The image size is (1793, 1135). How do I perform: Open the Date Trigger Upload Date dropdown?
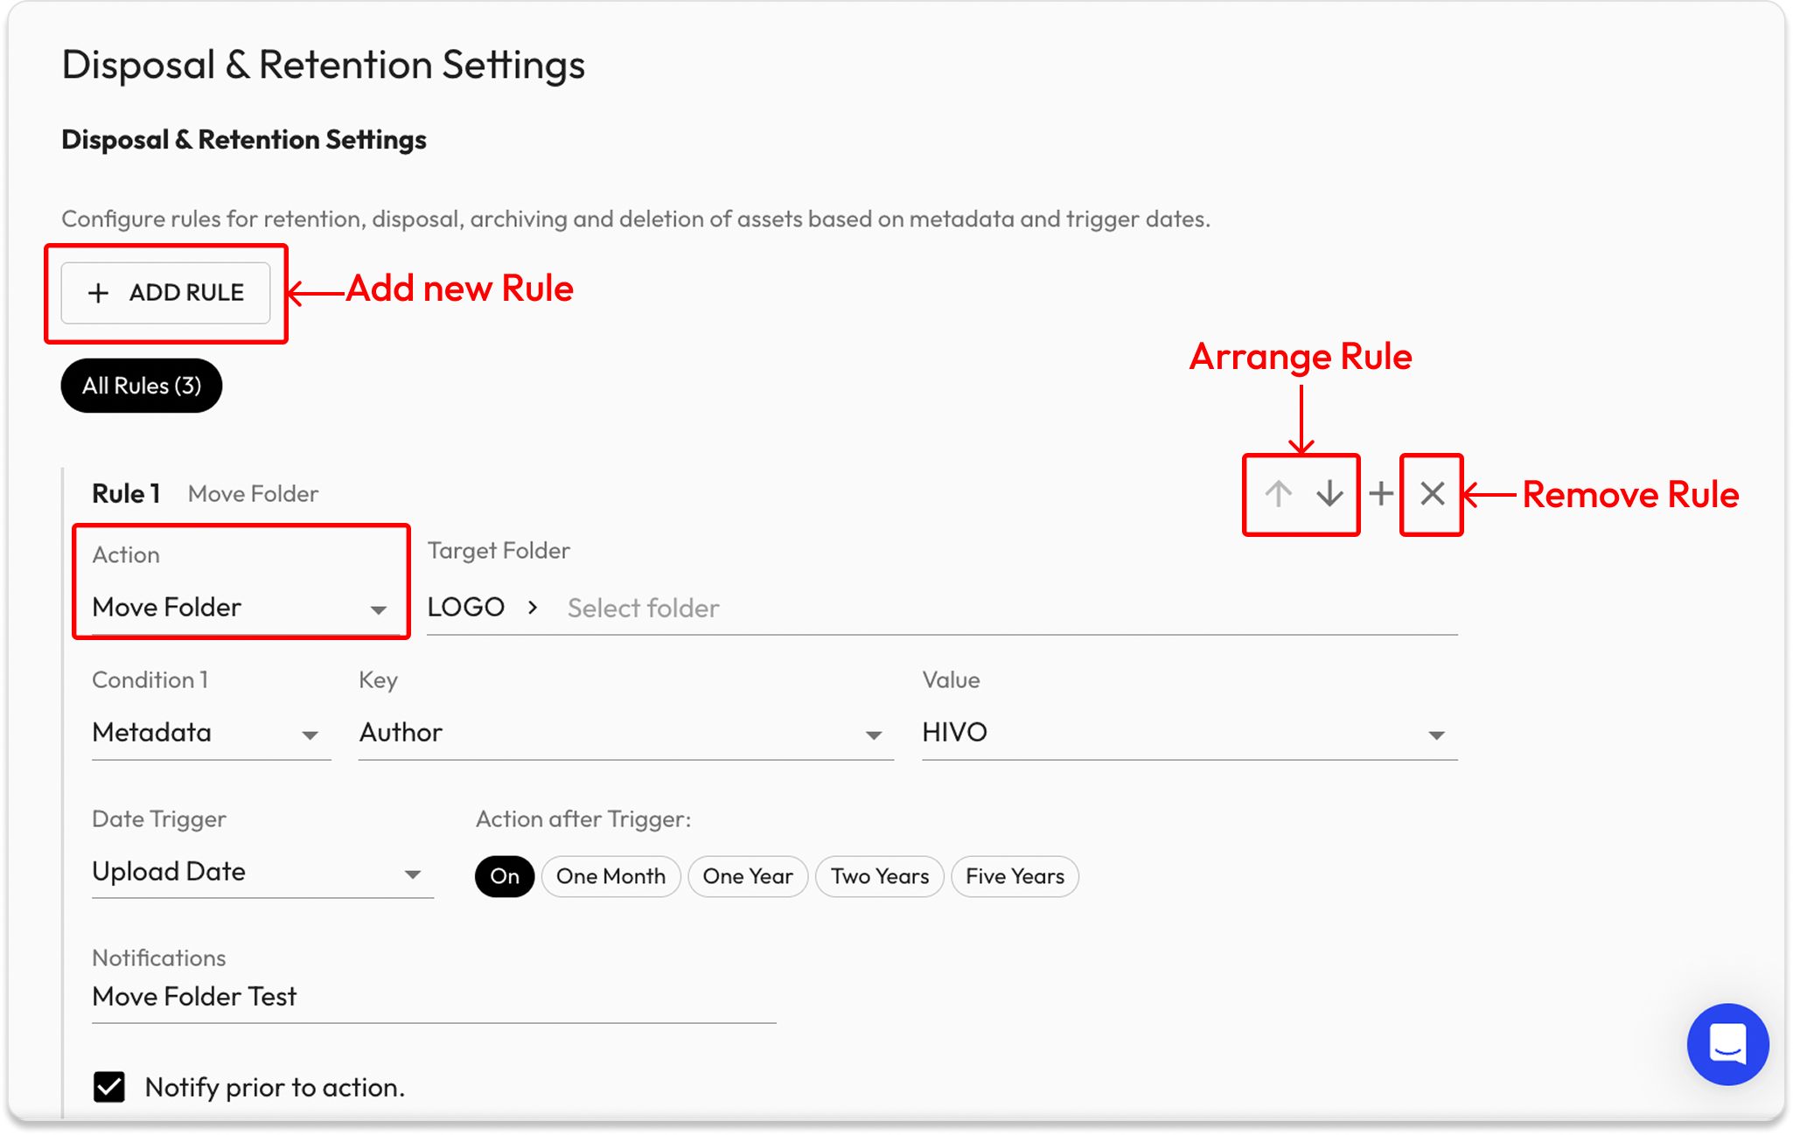click(x=262, y=872)
